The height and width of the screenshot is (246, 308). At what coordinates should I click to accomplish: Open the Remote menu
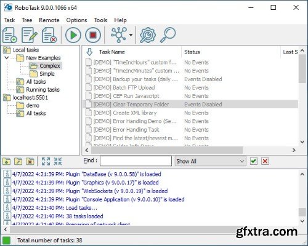tap(49, 20)
